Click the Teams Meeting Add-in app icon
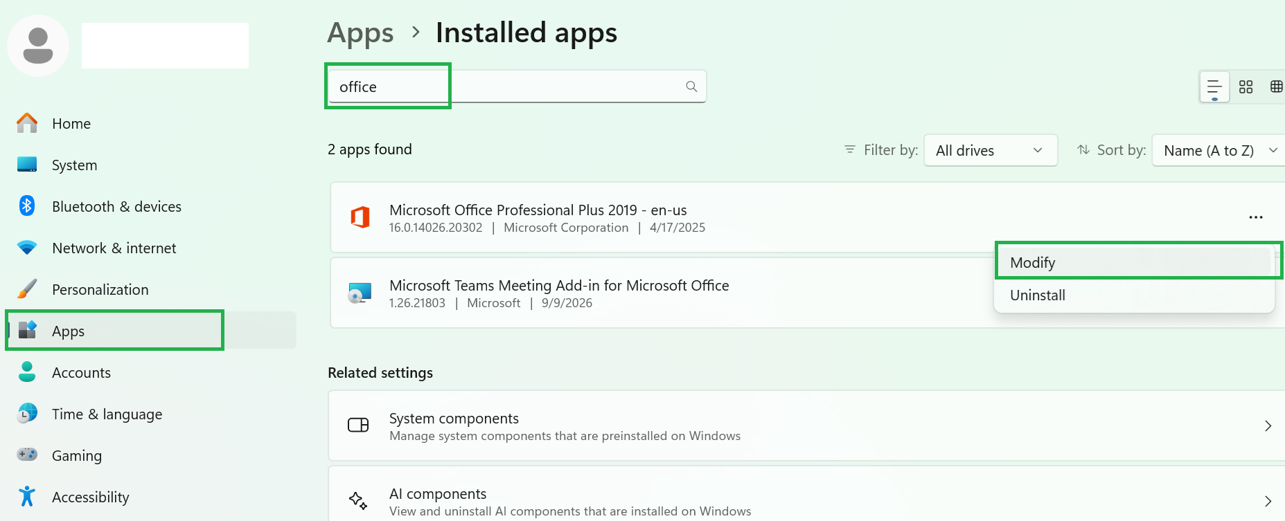The image size is (1285, 521). [x=360, y=293]
